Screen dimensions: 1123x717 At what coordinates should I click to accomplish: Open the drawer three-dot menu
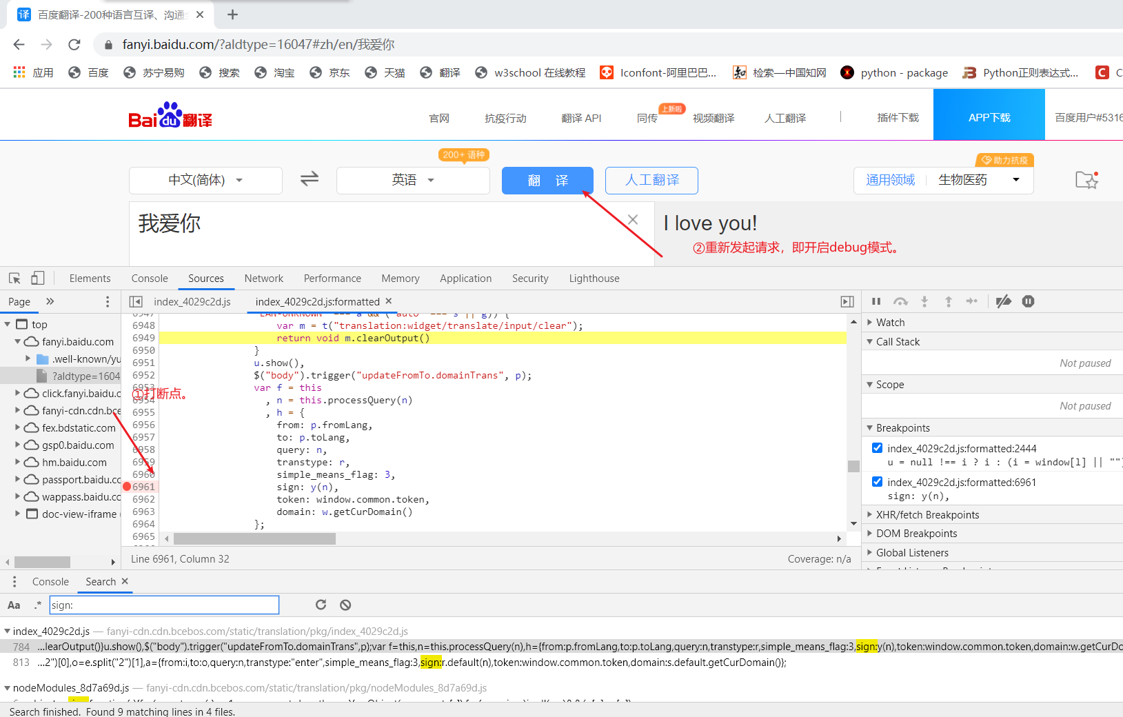(14, 582)
